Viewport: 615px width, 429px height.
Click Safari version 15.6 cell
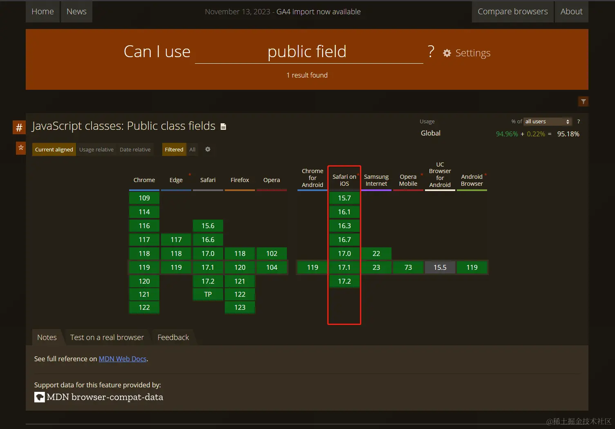pyautogui.click(x=208, y=226)
